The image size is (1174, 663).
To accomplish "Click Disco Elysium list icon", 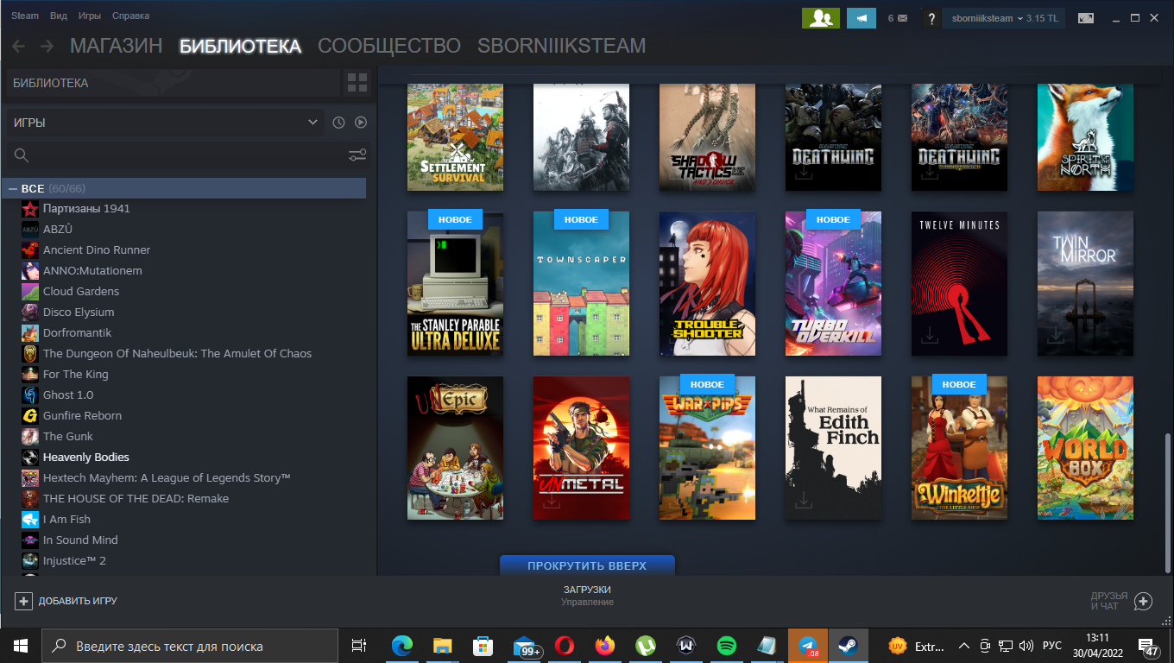I will [x=30, y=312].
